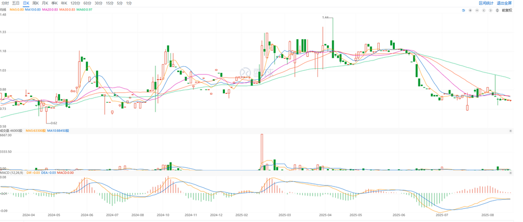Click the icon beside 前复权
This screenshot has width=523, height=222.
497,10
